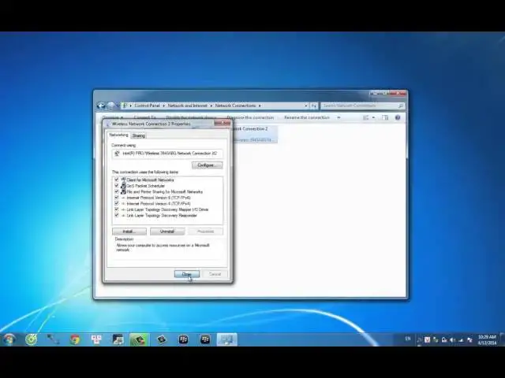
Task: Click Diagnose this connection in toolbar
Action: click(x=250, y=117)
